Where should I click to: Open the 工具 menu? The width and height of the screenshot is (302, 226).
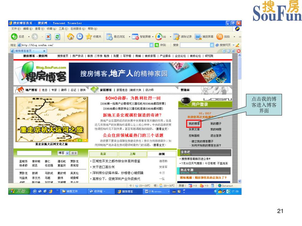coord(63,29)
